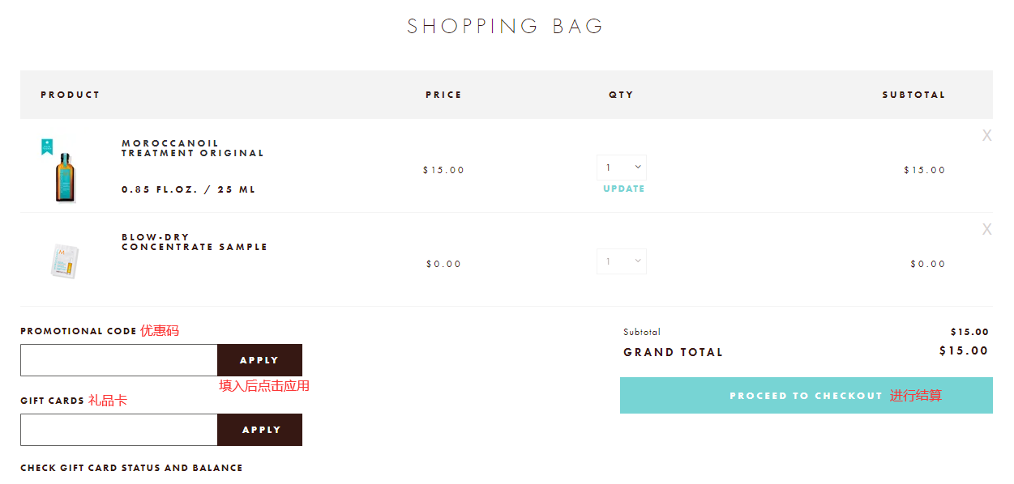
Task: Click the Blow-Dry Concentrate Sample thumbnail
Action: pos(64,261)
